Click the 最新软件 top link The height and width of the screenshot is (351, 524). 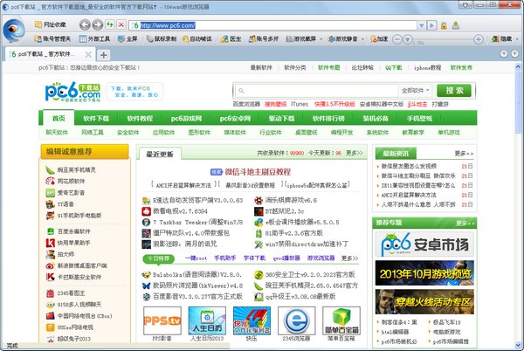(x=261, y=67)
